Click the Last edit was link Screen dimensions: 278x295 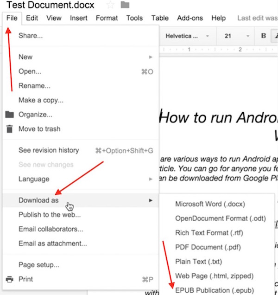tap(257, 18)
